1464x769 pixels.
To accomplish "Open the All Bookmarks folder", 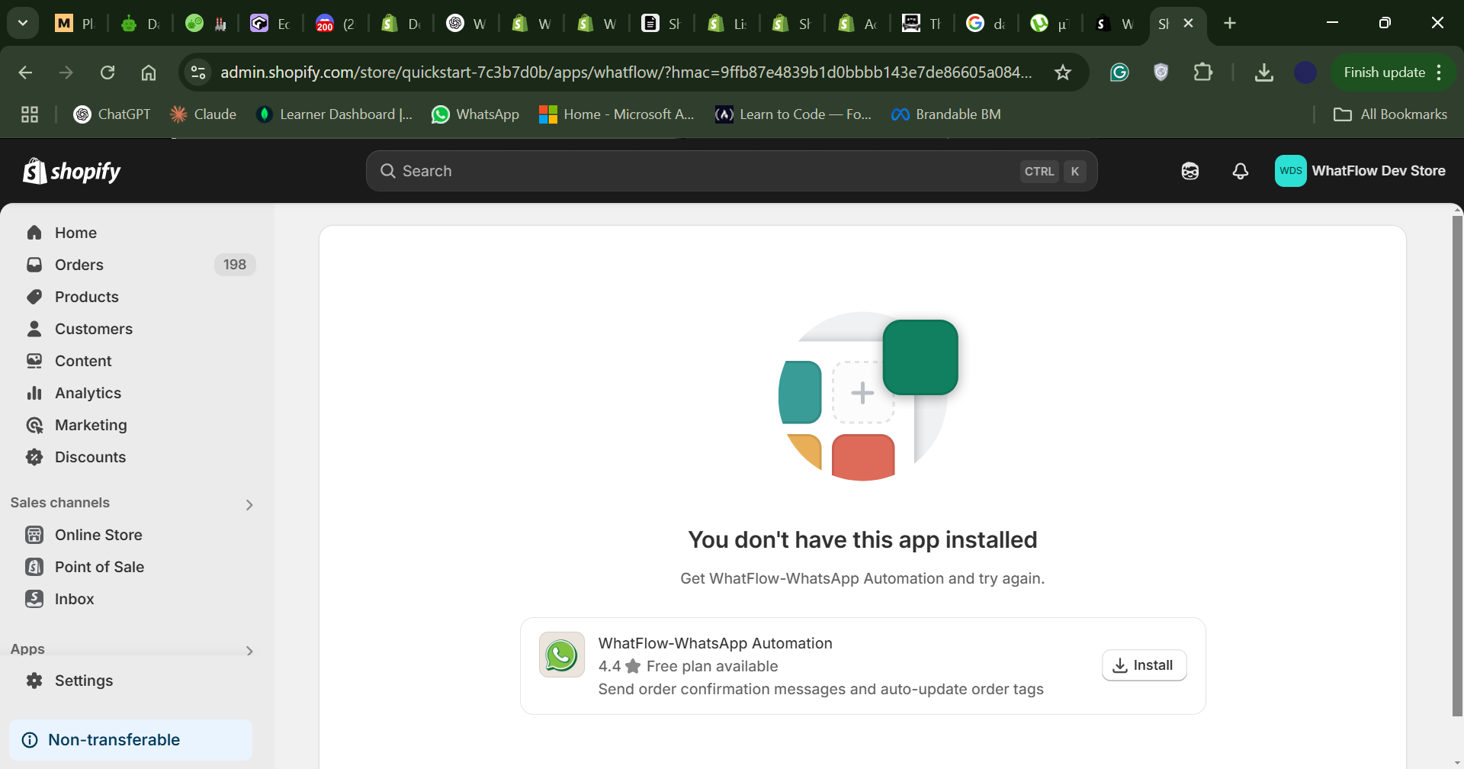I will [1390, 114].
